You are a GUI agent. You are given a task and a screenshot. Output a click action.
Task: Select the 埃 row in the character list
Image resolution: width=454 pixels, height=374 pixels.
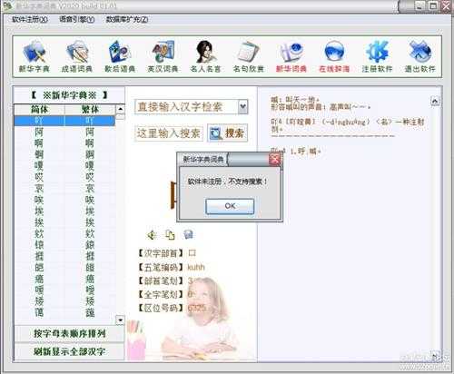pos(64,211)
